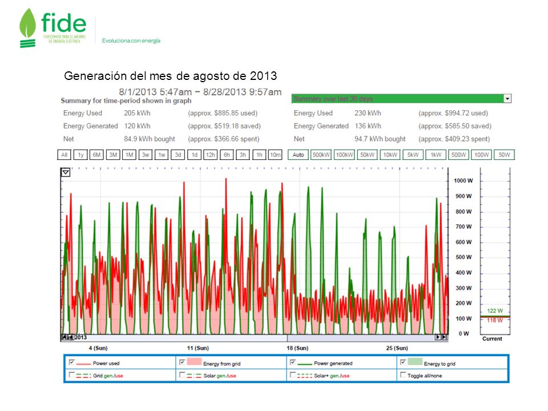The height and width of the screenshot is (411, 548).
Task: Jump to the chart's start arrow
Action: (x=65, y=337)
